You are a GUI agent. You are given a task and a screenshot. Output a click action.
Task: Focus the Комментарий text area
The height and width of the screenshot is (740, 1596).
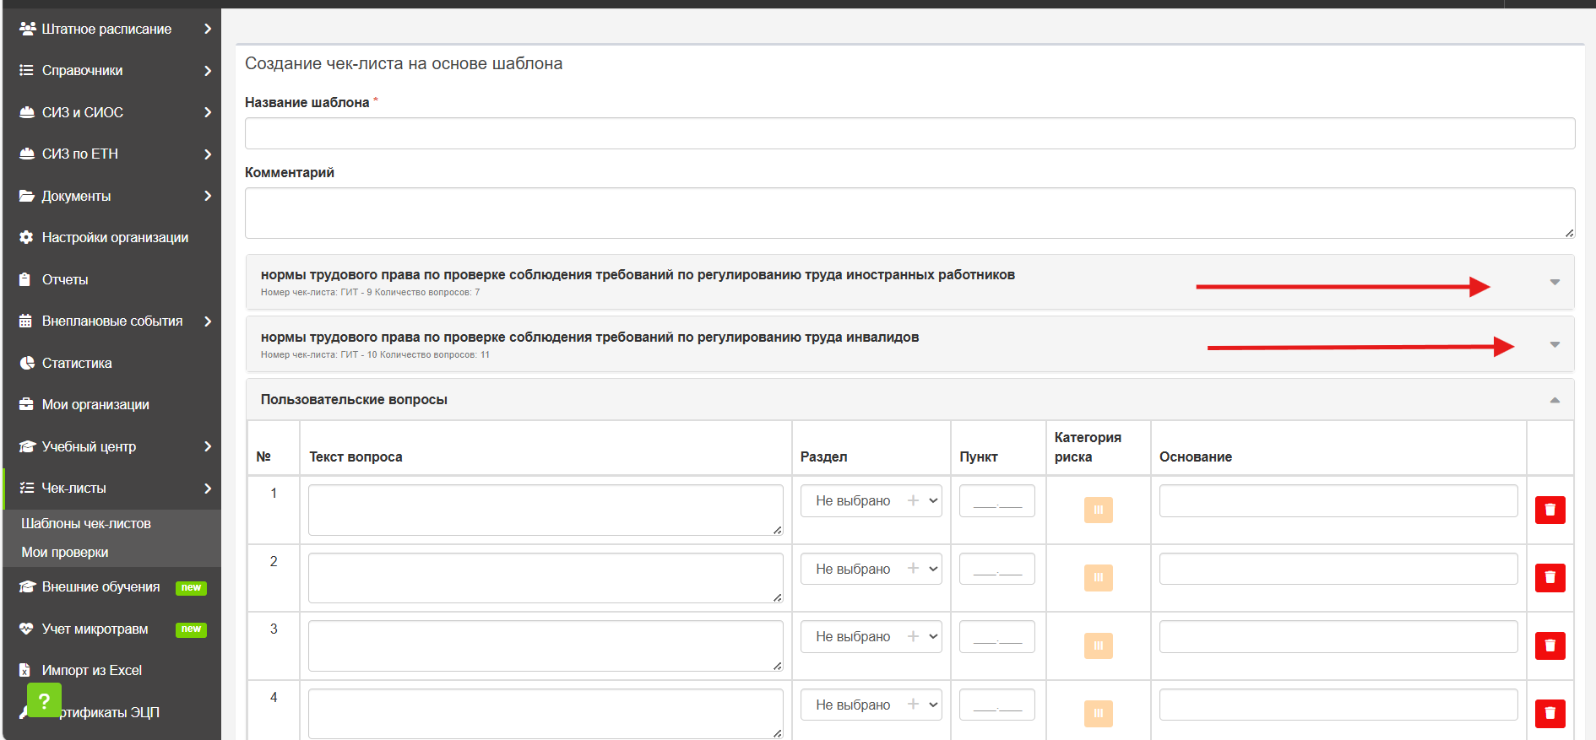(909, 213)
